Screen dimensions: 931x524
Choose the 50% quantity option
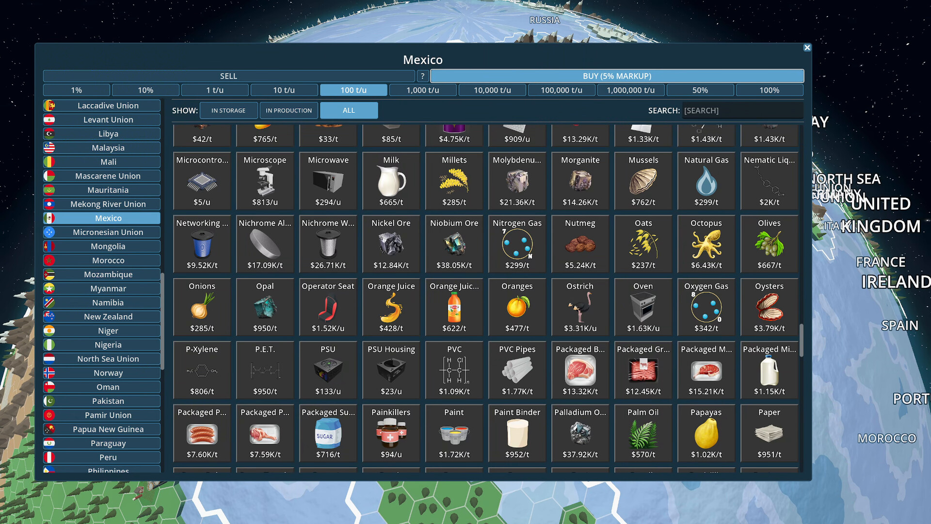tap(700, 90)
